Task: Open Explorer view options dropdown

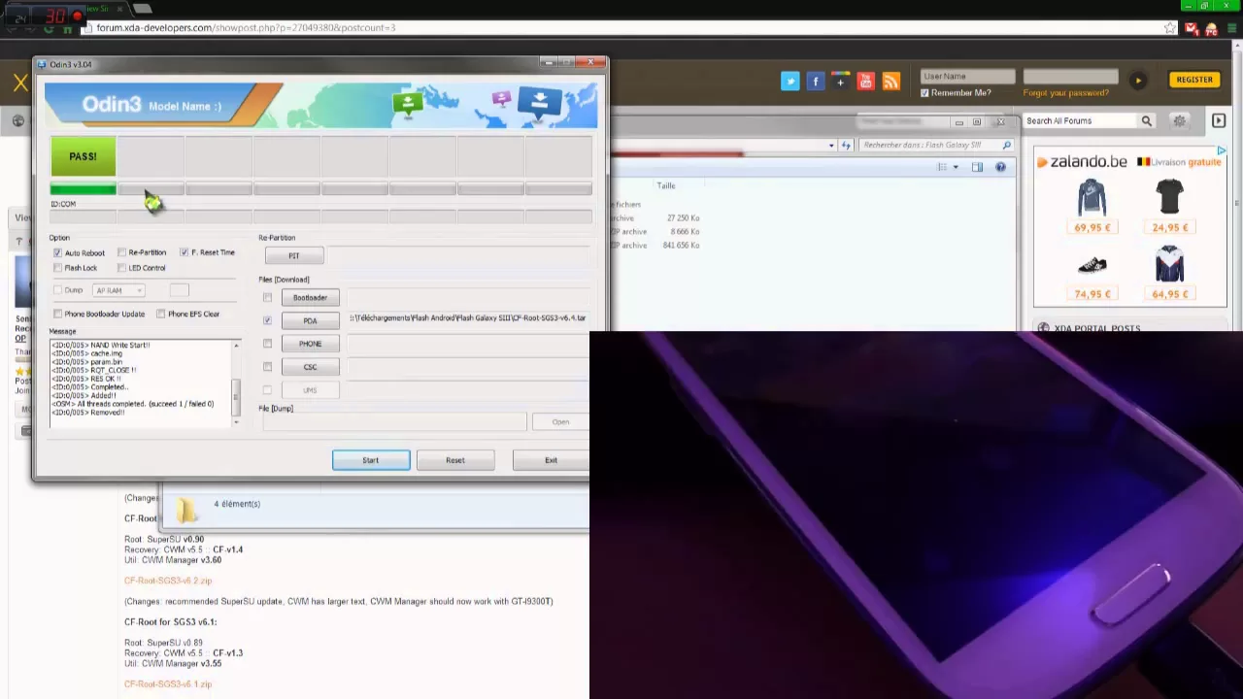Action: click(955, 167)
